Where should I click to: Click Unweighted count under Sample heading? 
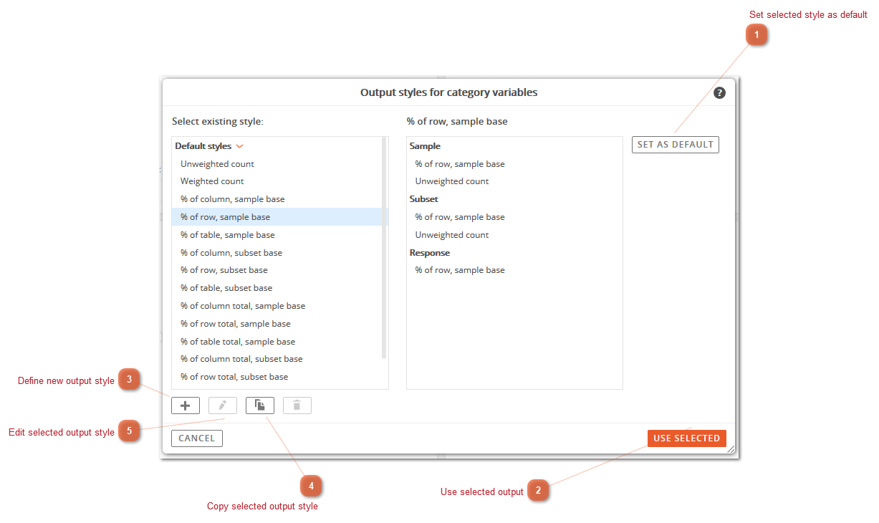[452, 181]
